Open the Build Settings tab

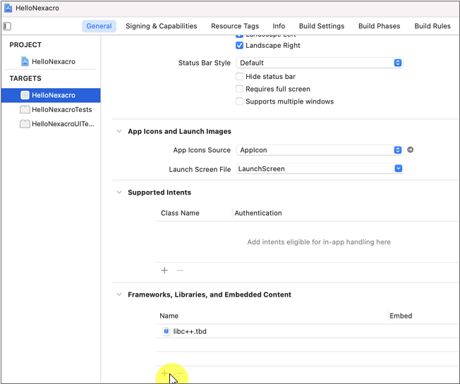click(x=322, y=26)
